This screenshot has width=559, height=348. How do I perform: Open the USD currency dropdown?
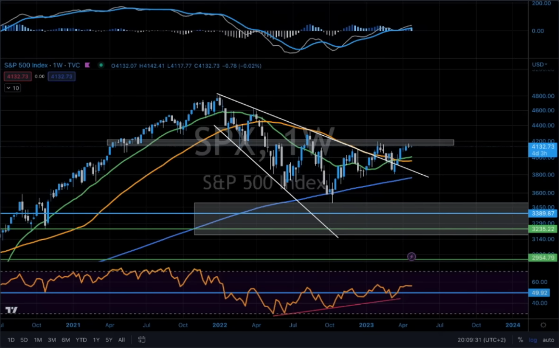tap(539, 65)
